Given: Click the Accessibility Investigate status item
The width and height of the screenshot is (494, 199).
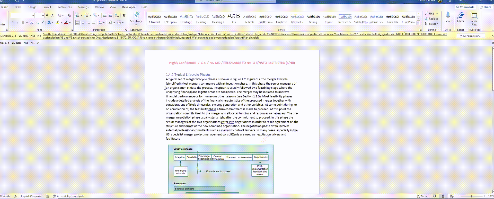Looking at the screenshot, I should pos(69,196).
